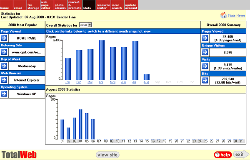Select the Aug month snapshot
The image size is (250, 160).
point(146,82)
